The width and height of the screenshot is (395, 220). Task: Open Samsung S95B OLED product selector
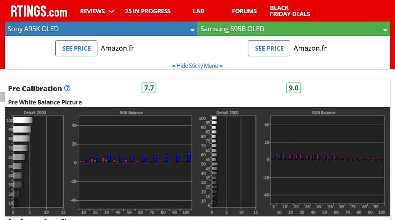pos(294,29)
